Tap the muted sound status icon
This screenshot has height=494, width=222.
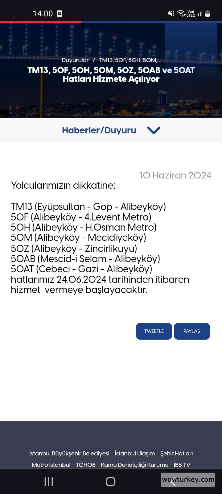171,14
